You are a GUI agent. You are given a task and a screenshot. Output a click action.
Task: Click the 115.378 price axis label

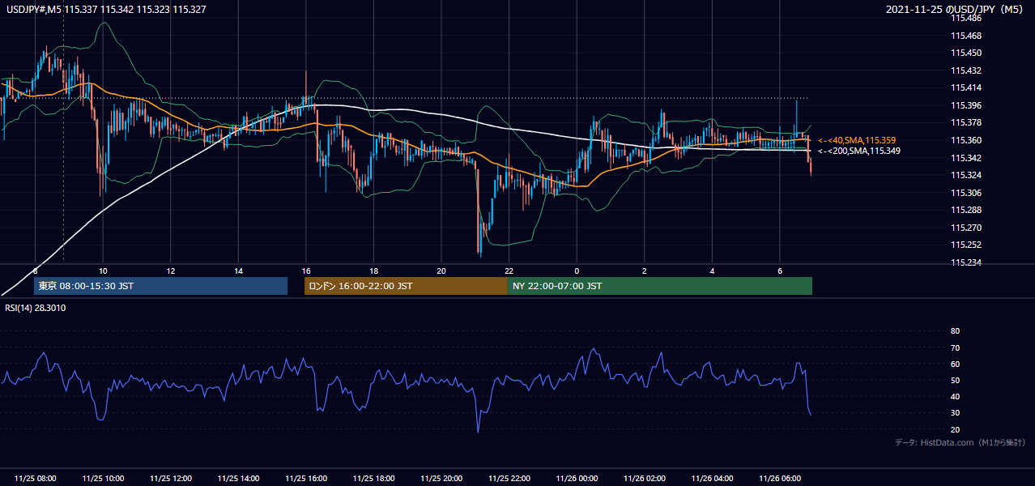[x=965, y=123]
